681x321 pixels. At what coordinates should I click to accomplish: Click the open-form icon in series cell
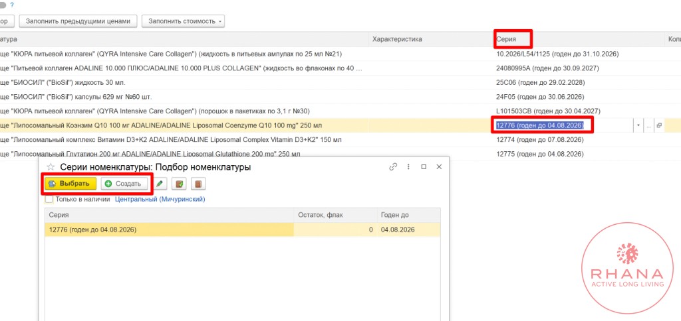point(659,125)
